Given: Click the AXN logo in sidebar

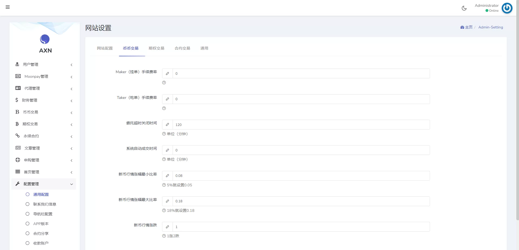Looking at the screenshot, I should pyautogui.click(x=45, y=43).
